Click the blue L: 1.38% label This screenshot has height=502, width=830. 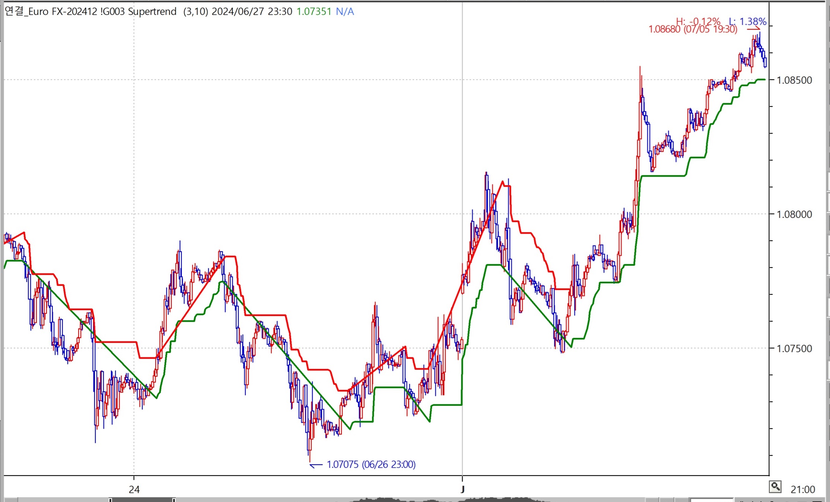[x=748, y=21]
